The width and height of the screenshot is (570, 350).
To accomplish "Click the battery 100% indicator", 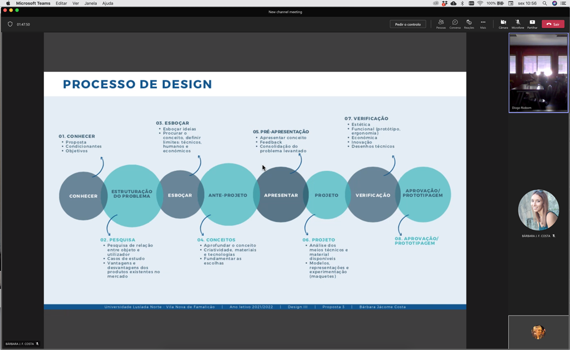I will 495,3.
